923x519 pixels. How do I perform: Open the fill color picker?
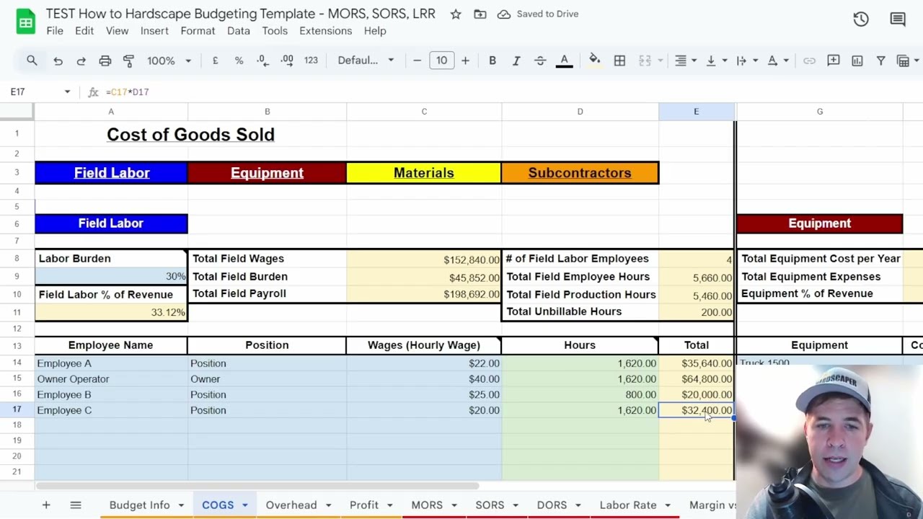[595, 61]
